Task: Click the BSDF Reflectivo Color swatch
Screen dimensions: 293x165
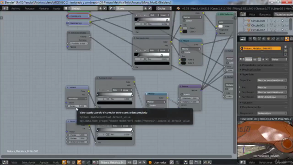Action: pyautogui.click(x=221, y=27)
